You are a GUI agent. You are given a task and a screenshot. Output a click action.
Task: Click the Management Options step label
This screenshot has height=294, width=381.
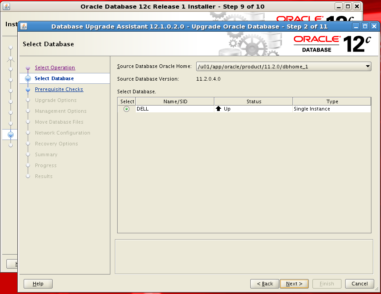pyautogui.click(x=61, y=111)
